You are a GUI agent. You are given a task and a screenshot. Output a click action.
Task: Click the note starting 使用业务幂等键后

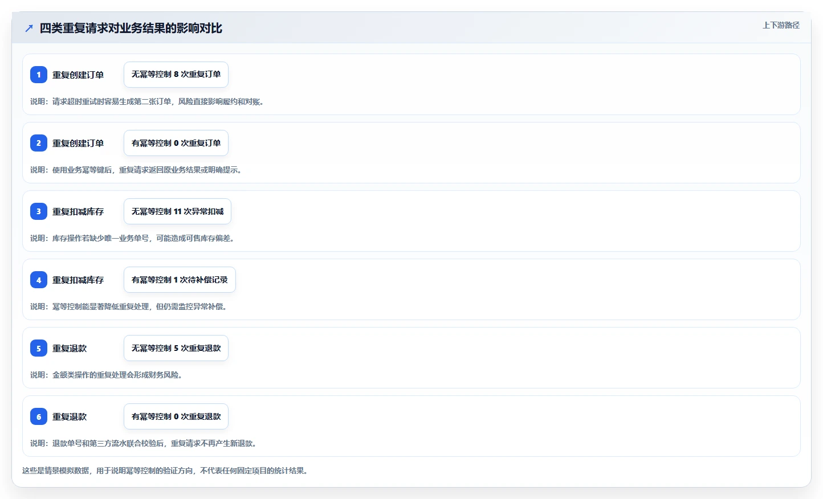[136, 170]
